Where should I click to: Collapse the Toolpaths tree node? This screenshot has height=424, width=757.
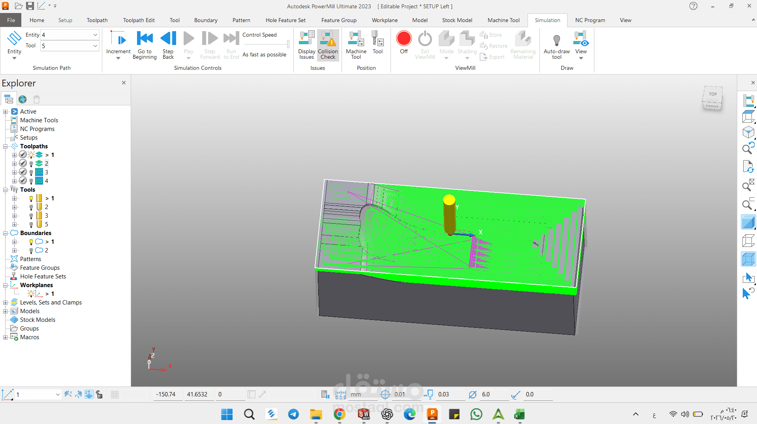click(x=6, y=146)
